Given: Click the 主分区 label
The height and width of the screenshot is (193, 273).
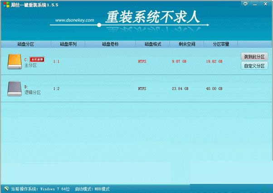Looking at the screenshot, I should pos(30,65).
